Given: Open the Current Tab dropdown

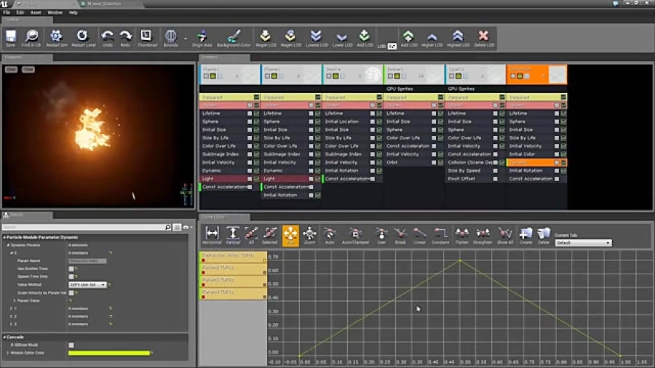Looking at the screenshot, I should pyautogui.click(x=582, y=243).
